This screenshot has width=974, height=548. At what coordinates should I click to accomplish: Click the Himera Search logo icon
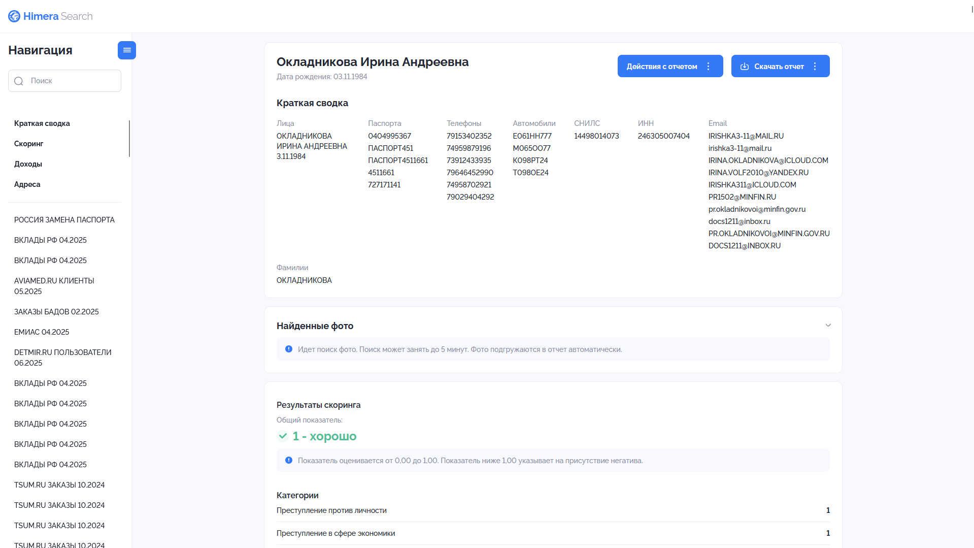pyautogui.click(x=14, y=16)
